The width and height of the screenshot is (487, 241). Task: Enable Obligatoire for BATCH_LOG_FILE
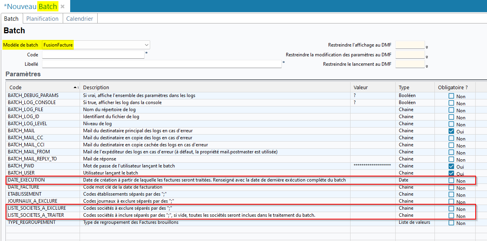(x=451, y=110)
